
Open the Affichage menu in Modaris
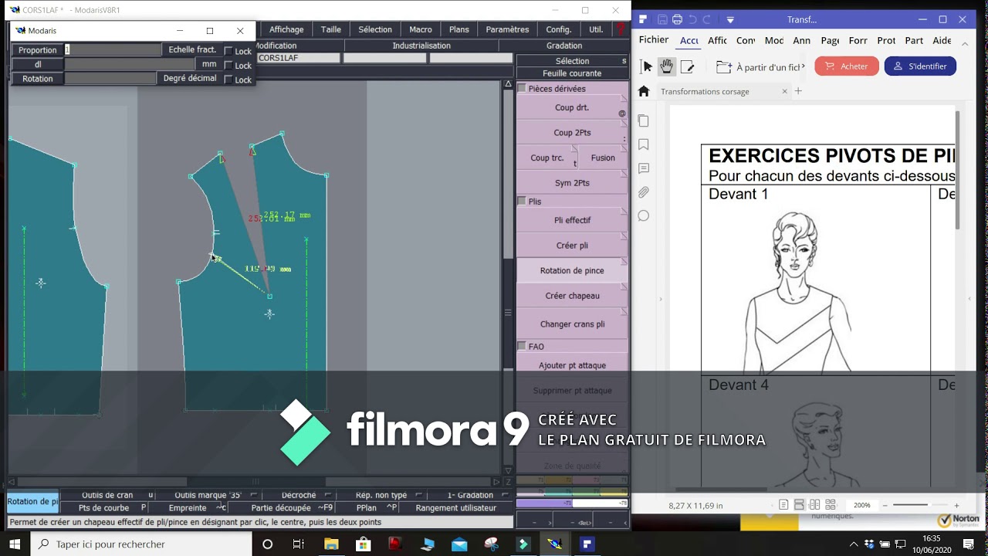[x=286, y=29]
